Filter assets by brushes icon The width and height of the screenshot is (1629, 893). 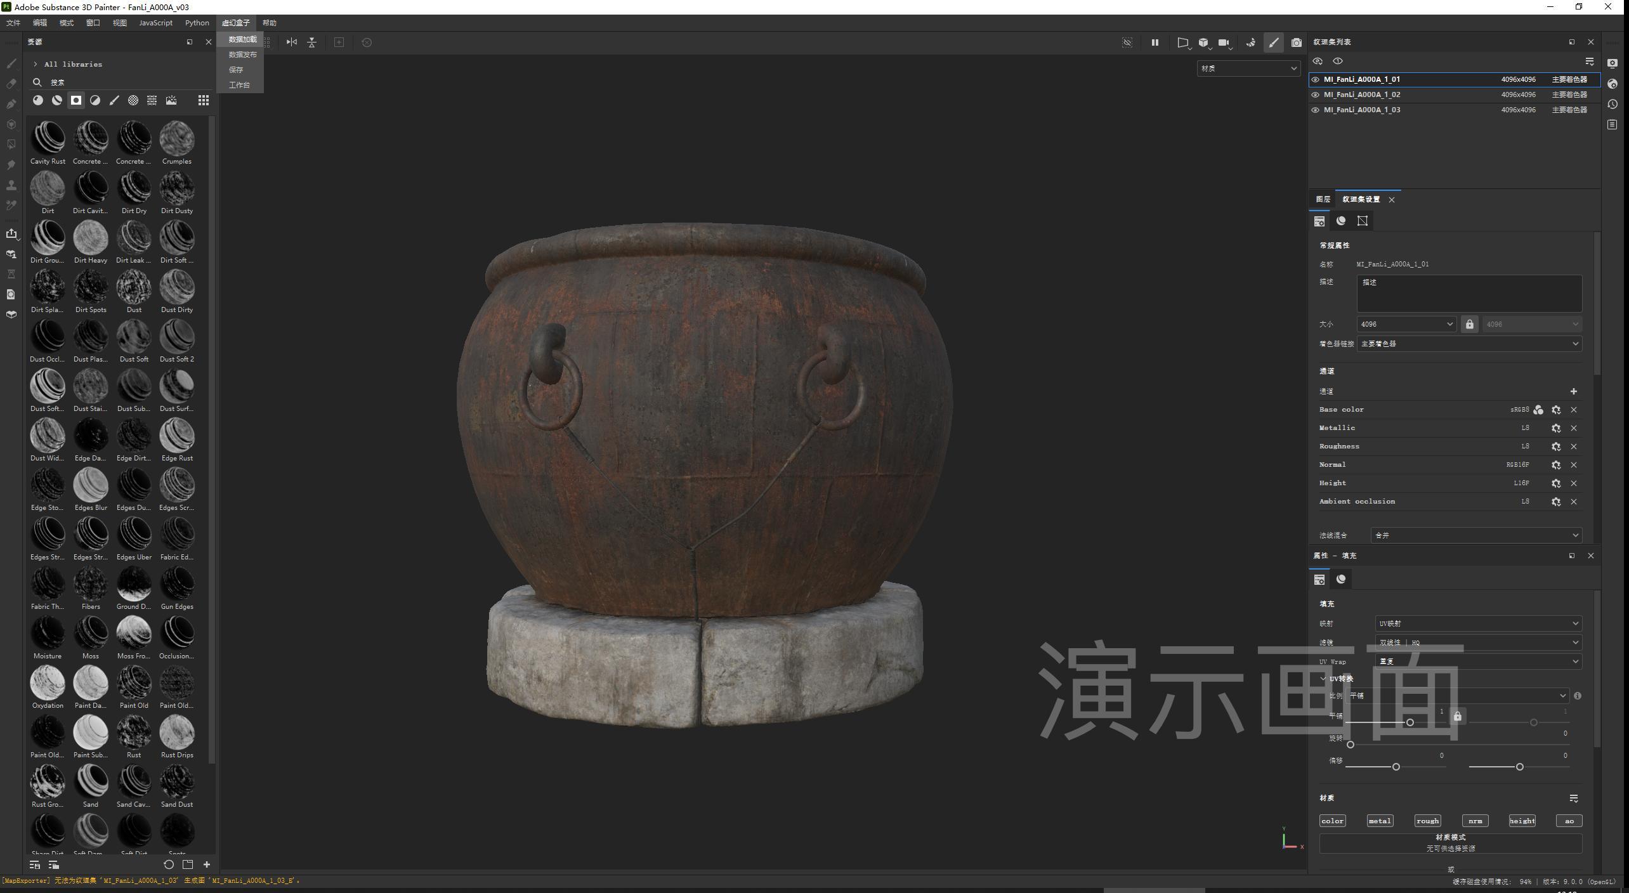click(114, 100)
